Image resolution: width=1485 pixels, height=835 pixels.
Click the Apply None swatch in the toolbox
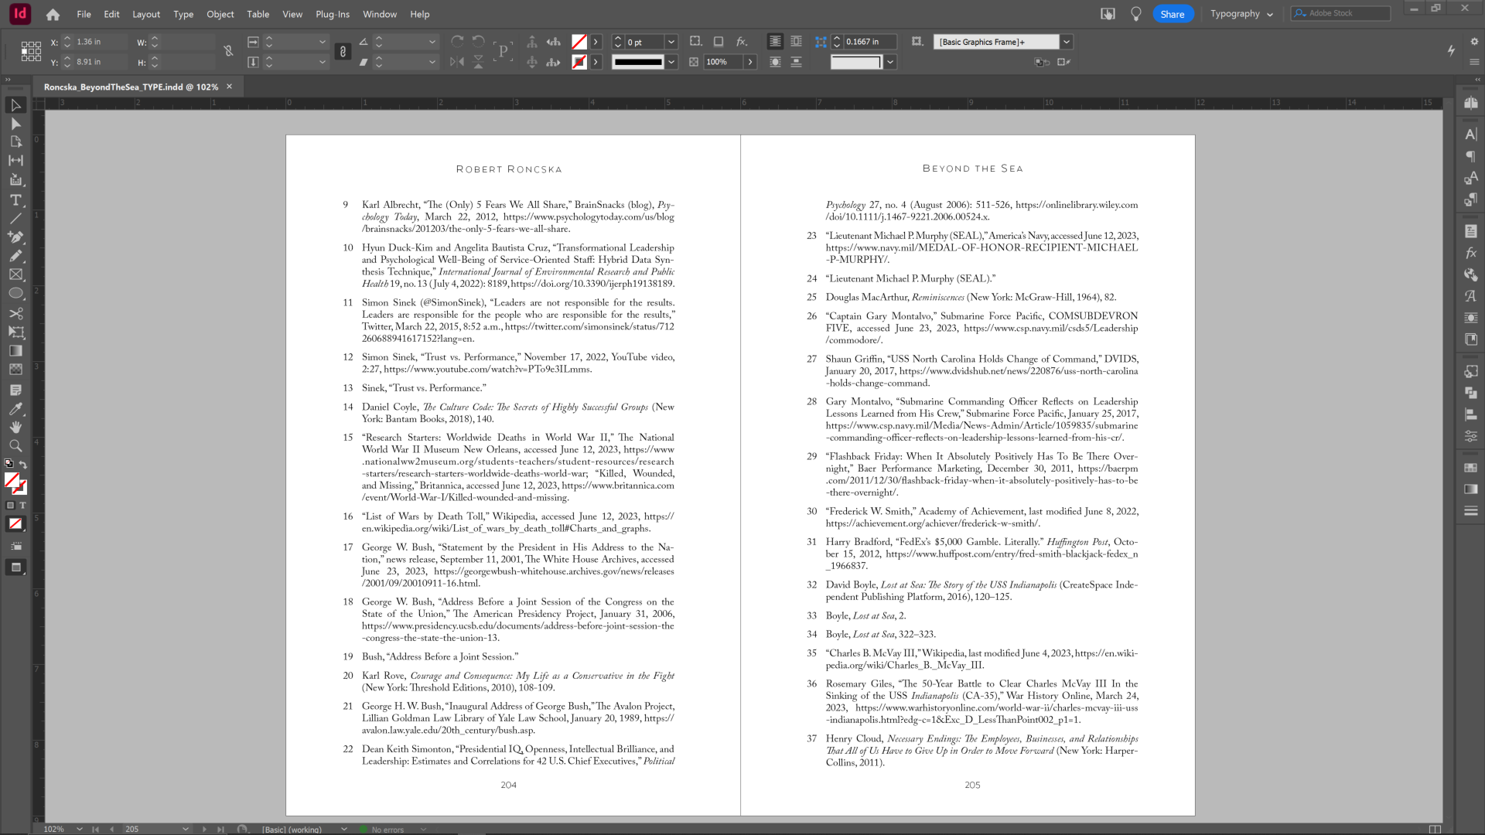point(15,524)
